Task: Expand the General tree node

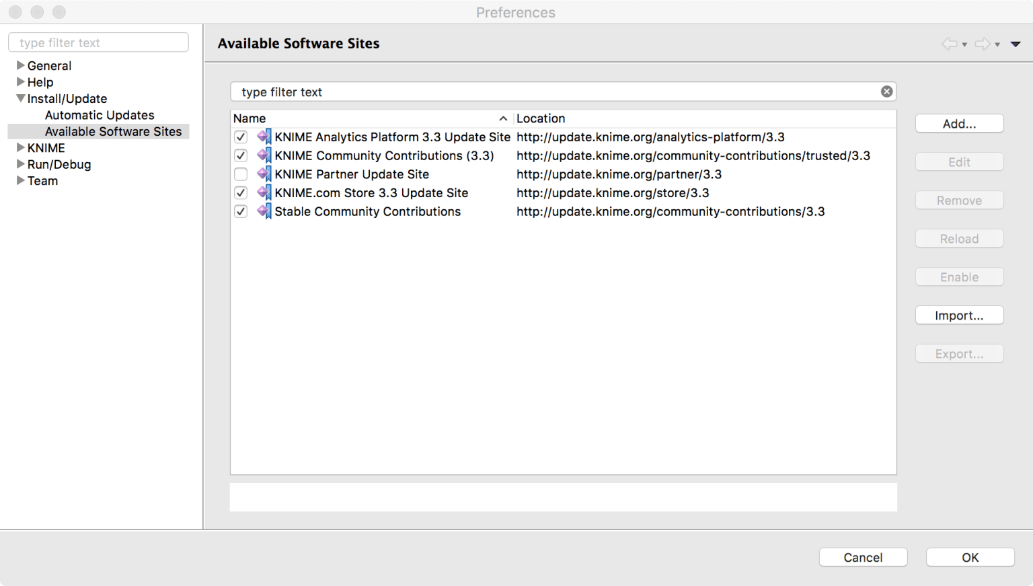Action: tap(20, 65)
